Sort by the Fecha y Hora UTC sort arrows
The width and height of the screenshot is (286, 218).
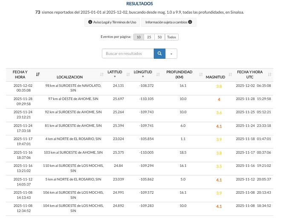click(269, 75)
